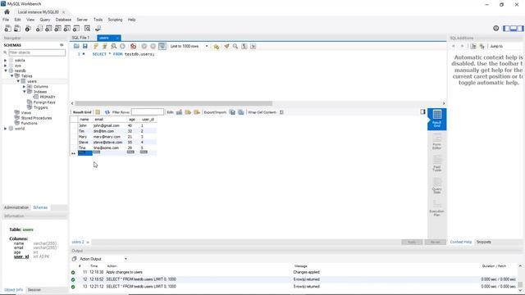Click Create new stored procedure icon

67,29
